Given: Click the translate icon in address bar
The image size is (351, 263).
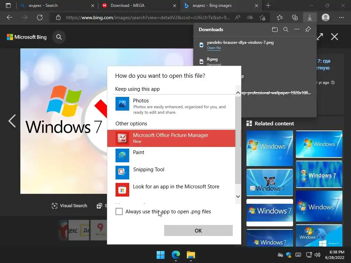Looking at the screenshot, I should pyautogui.click(x=250, y=17).
